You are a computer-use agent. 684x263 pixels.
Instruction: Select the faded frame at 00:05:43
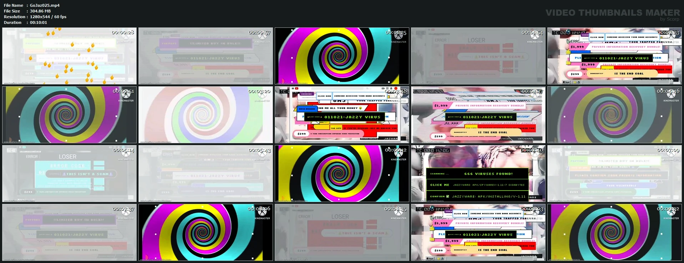tap(206, 174)
